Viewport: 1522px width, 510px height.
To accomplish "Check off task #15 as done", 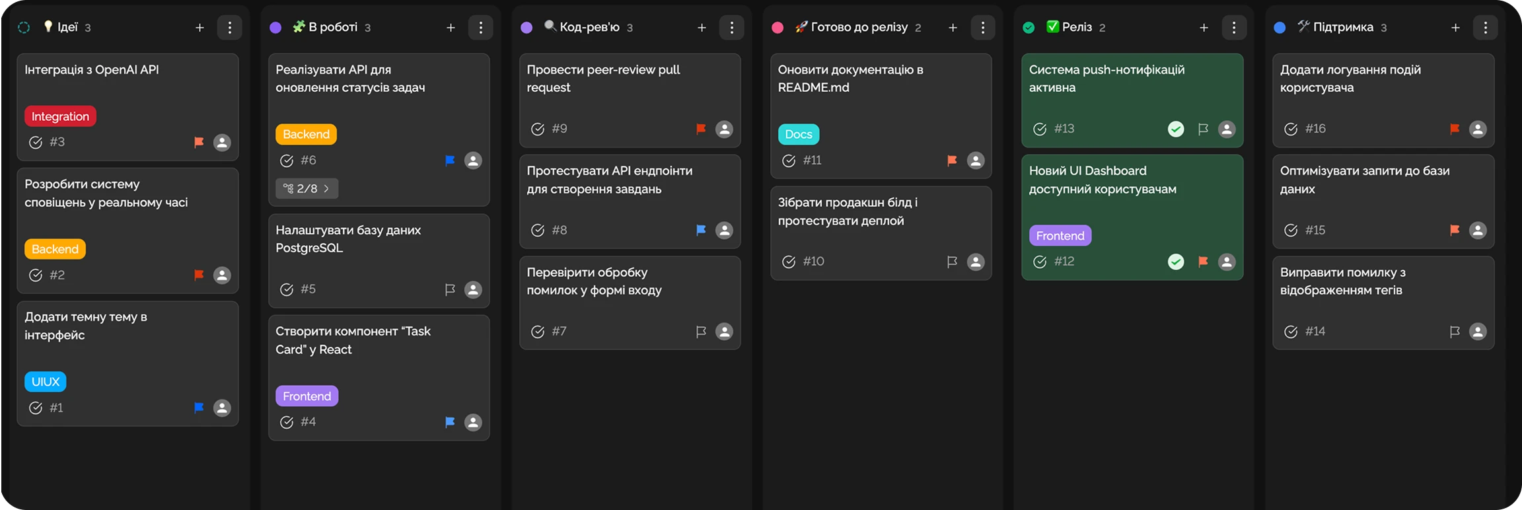I will tap(1291, 231).
